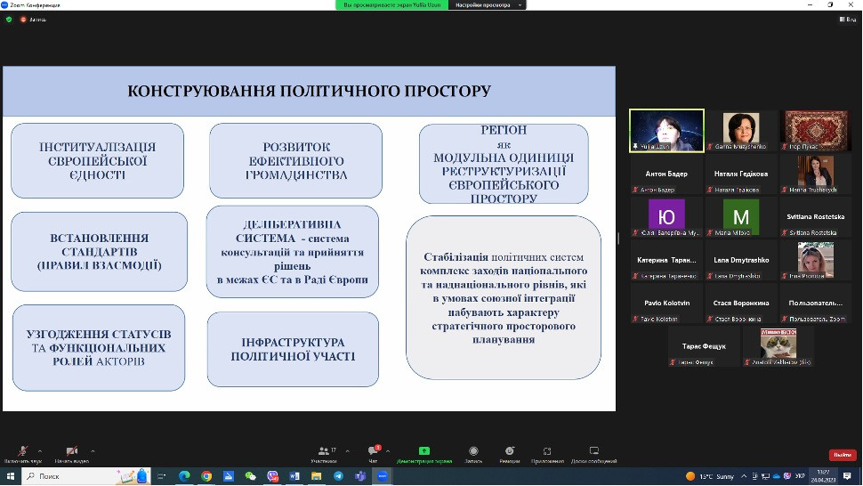This screenshot has width=863, height=486.
Task: Switch layout with the View button
Action: click(849, 19)
